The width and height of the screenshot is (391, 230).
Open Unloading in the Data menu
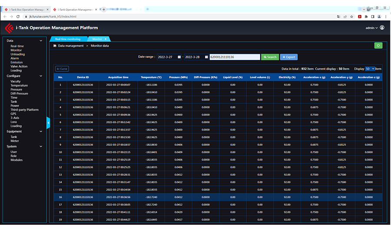click(17, 54)
